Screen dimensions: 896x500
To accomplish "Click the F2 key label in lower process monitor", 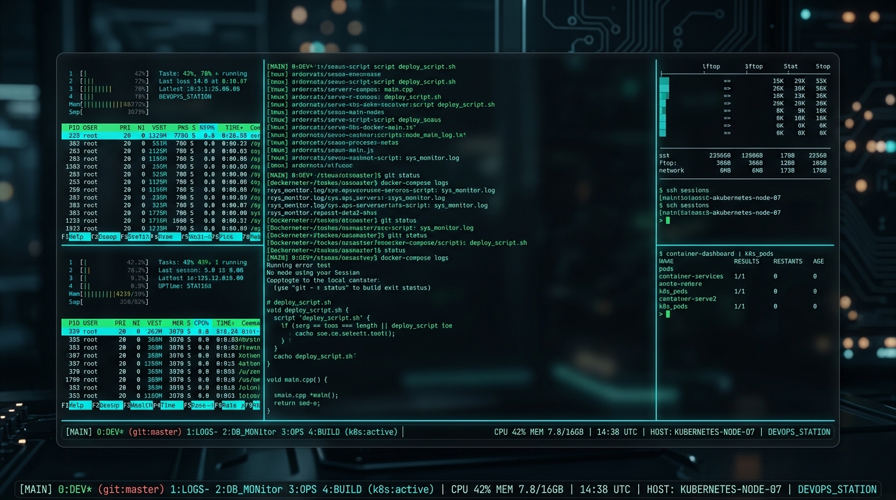I will tap(107, 405).
